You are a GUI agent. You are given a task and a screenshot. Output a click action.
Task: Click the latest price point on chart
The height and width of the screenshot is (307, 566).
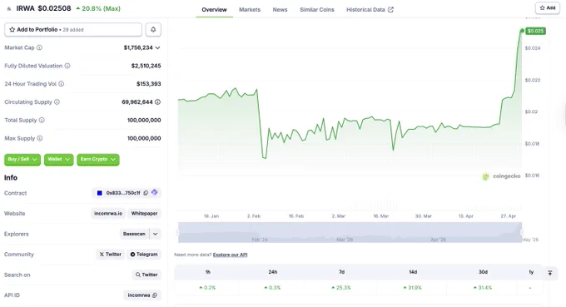(x=522, y=31)
